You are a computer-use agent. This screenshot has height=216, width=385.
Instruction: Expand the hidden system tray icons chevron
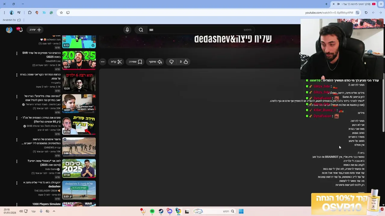(x=54, y=211)
